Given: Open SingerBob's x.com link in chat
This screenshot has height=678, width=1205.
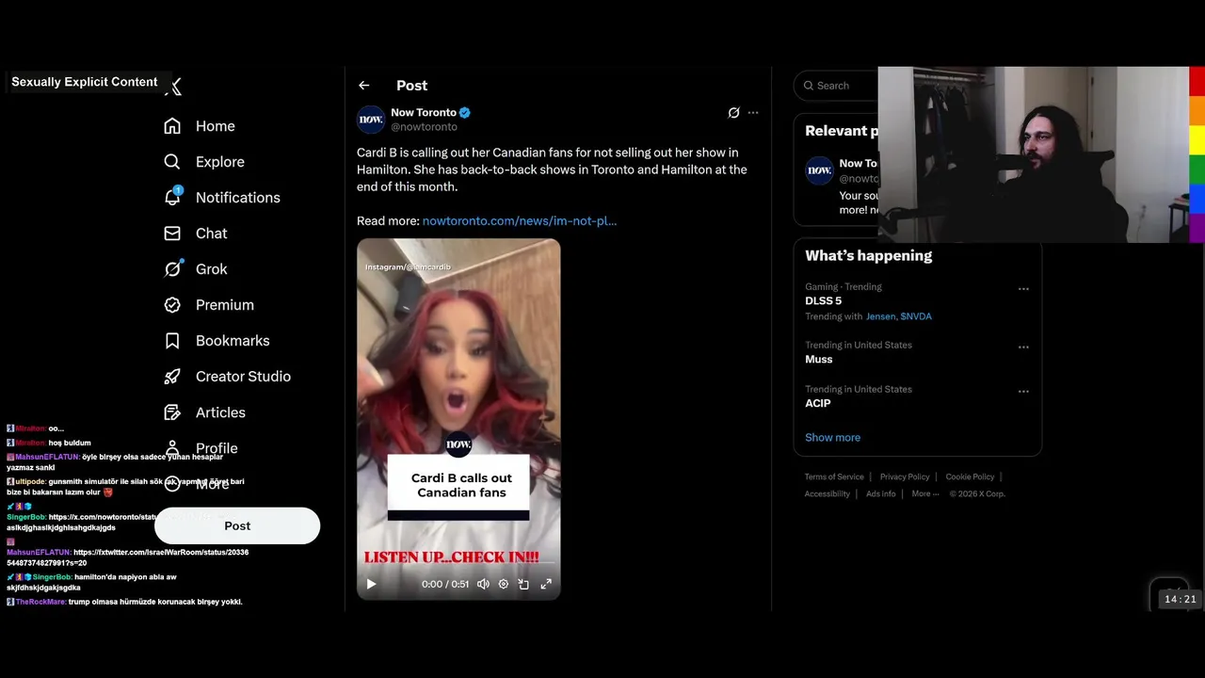Looking at the screenshot, I should coord(103,517).
